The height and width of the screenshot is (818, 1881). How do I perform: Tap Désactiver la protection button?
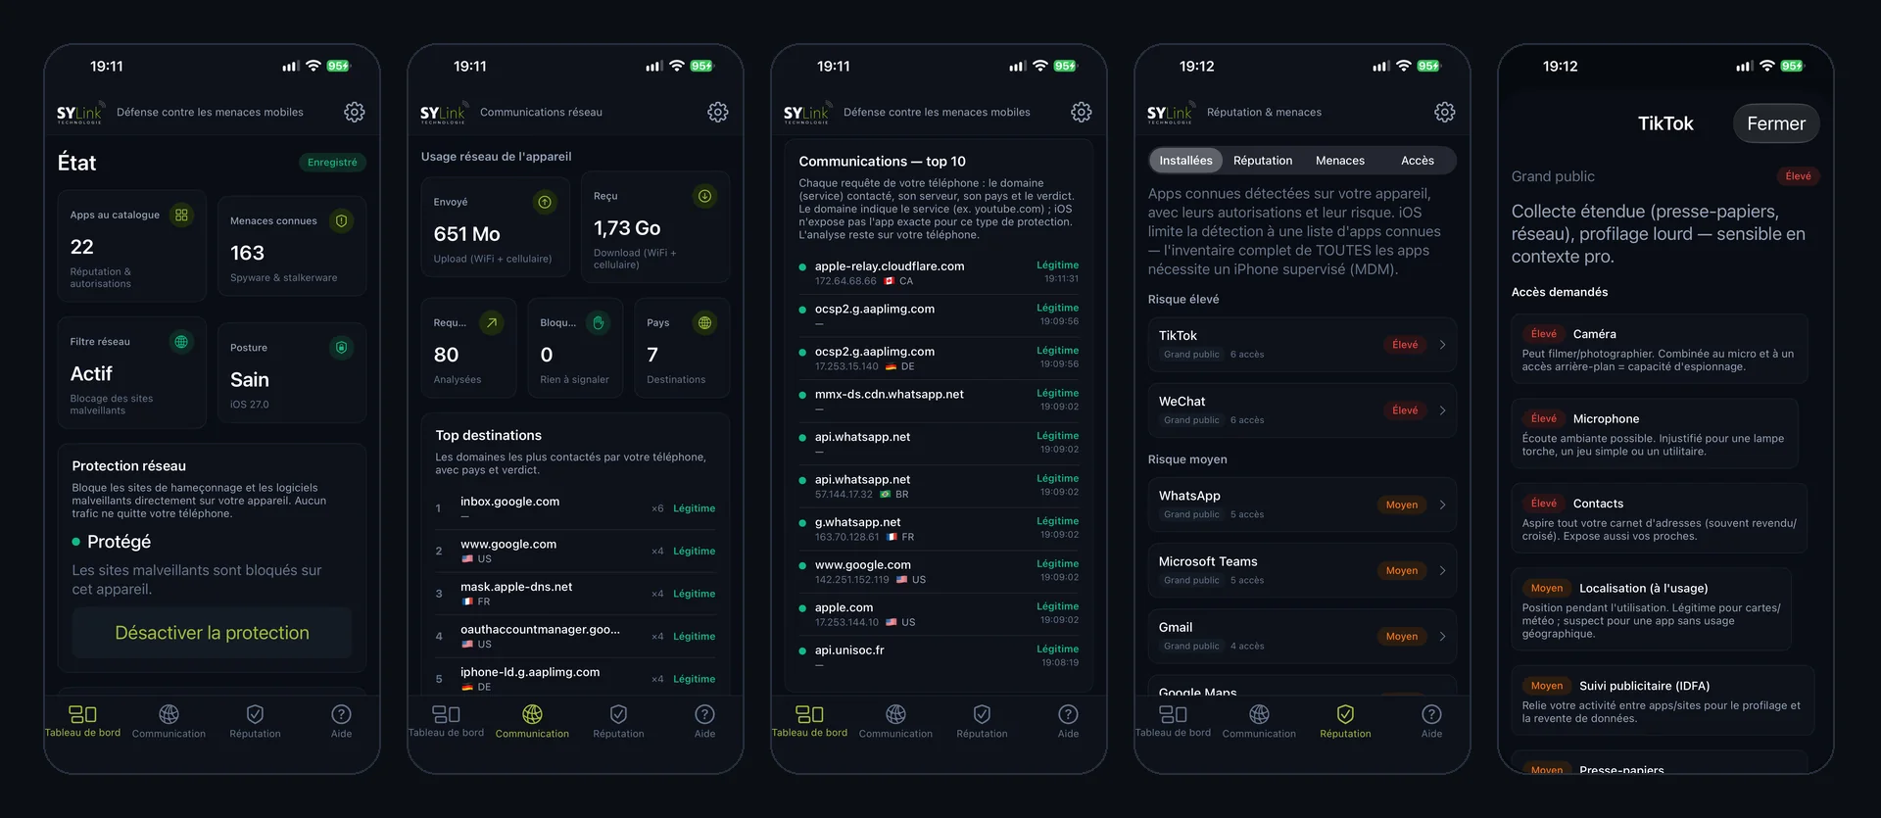click(x=212, y=633)
